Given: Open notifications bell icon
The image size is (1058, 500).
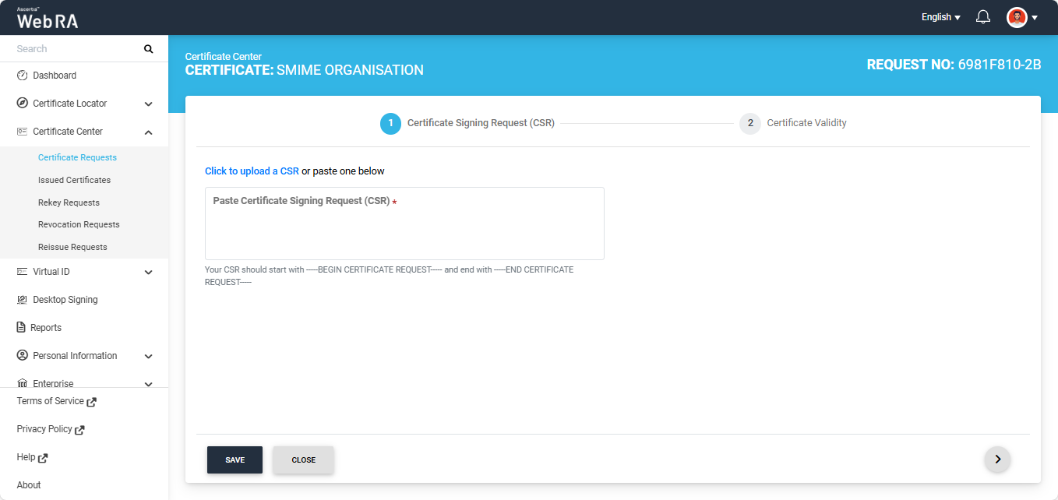Looking at the screenshot, I should pos(983,17).
